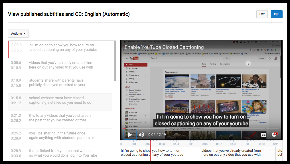The height and width of the screenshot is (164, 290).
Task: Switch to the Subscriptions tab in video
Action: click(225, 64)
